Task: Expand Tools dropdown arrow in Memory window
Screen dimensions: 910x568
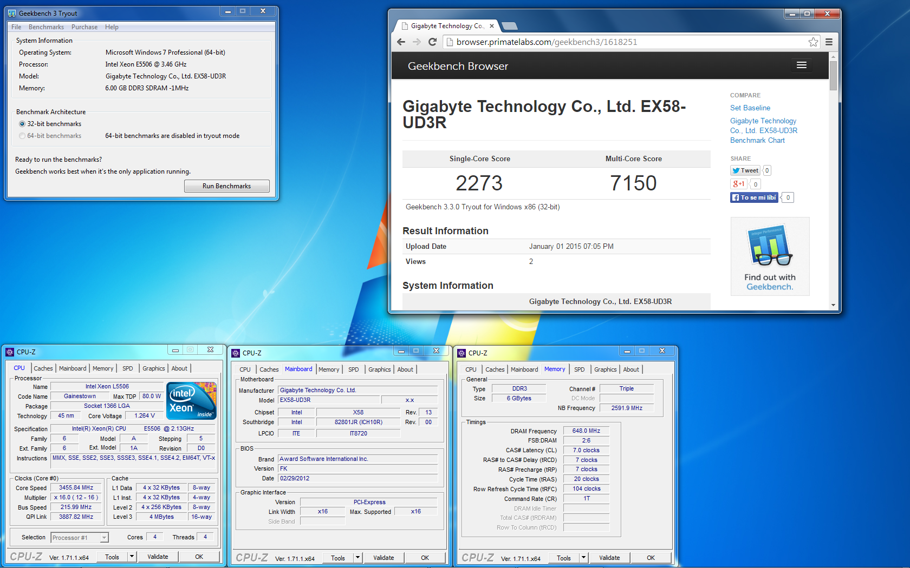Action: click(583, 558)
